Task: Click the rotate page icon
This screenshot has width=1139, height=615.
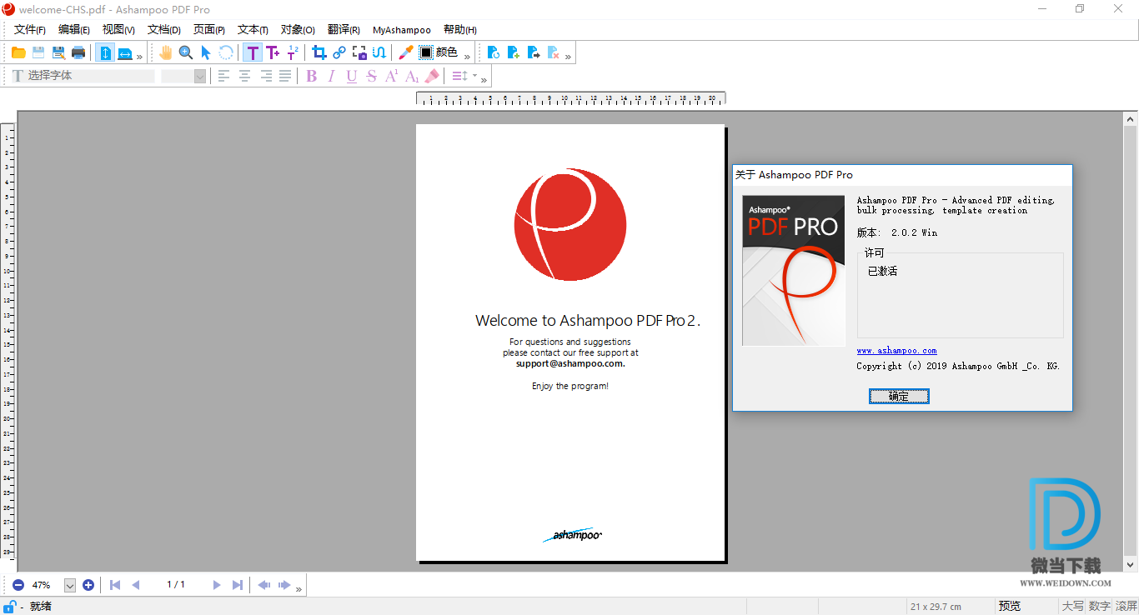Action: click(493, 52)
